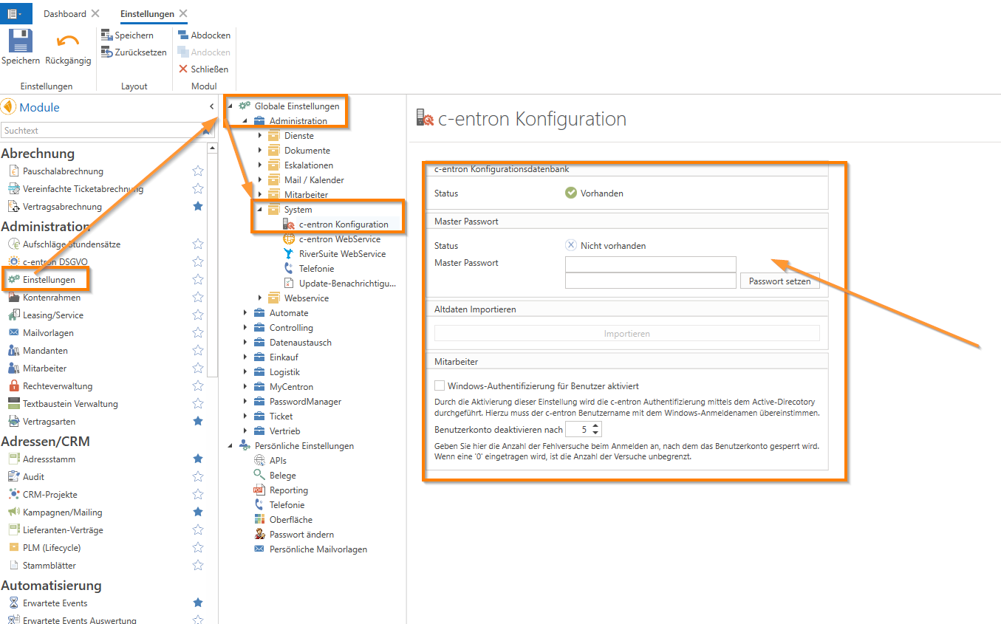Open Rechteverwaltung lock icon module

click(x=13, y=386)
